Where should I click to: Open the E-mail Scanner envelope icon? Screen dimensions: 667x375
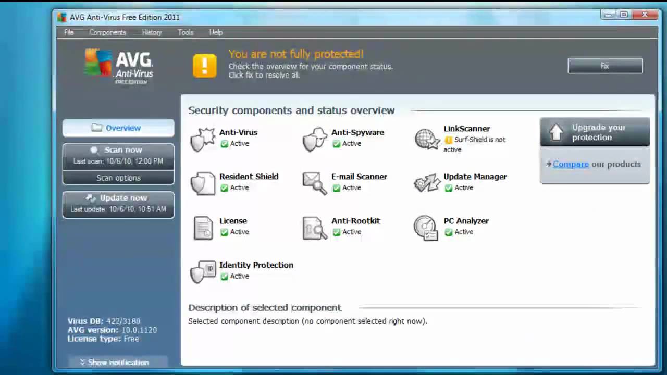315,183
